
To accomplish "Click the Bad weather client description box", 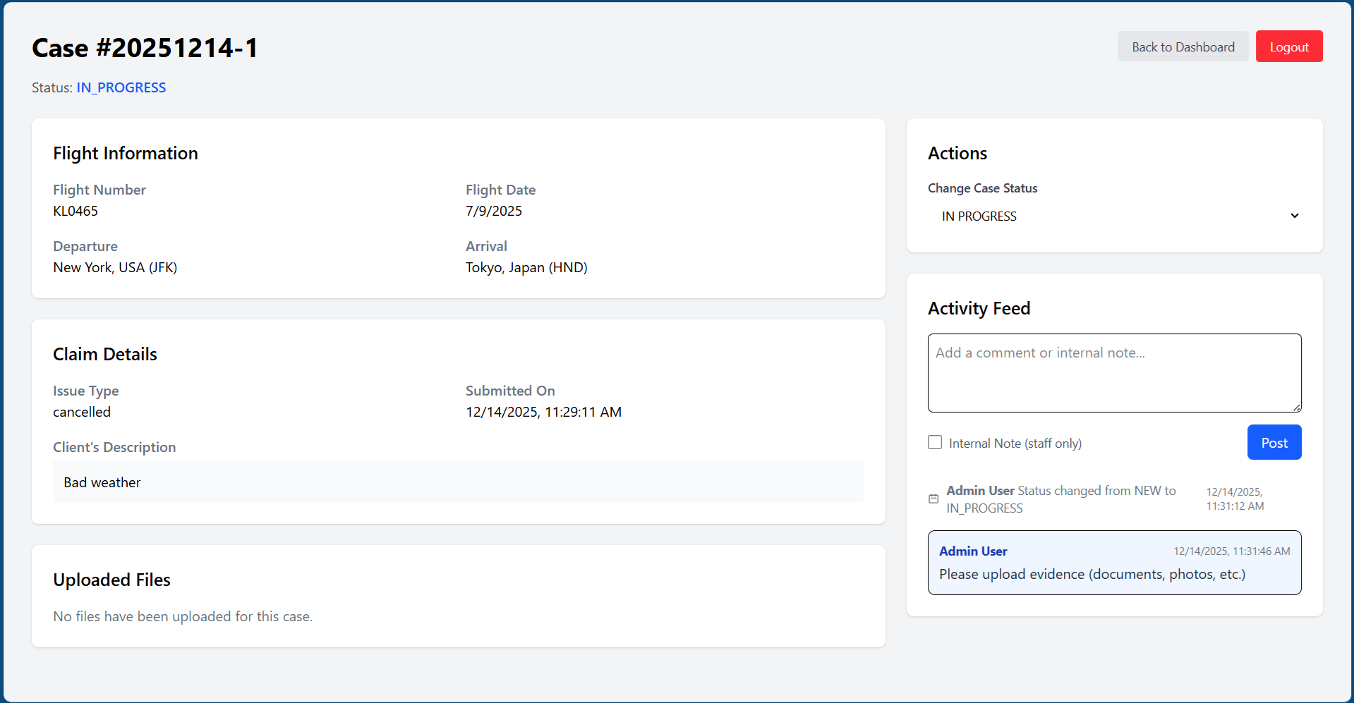I will [x=458, y=482].
